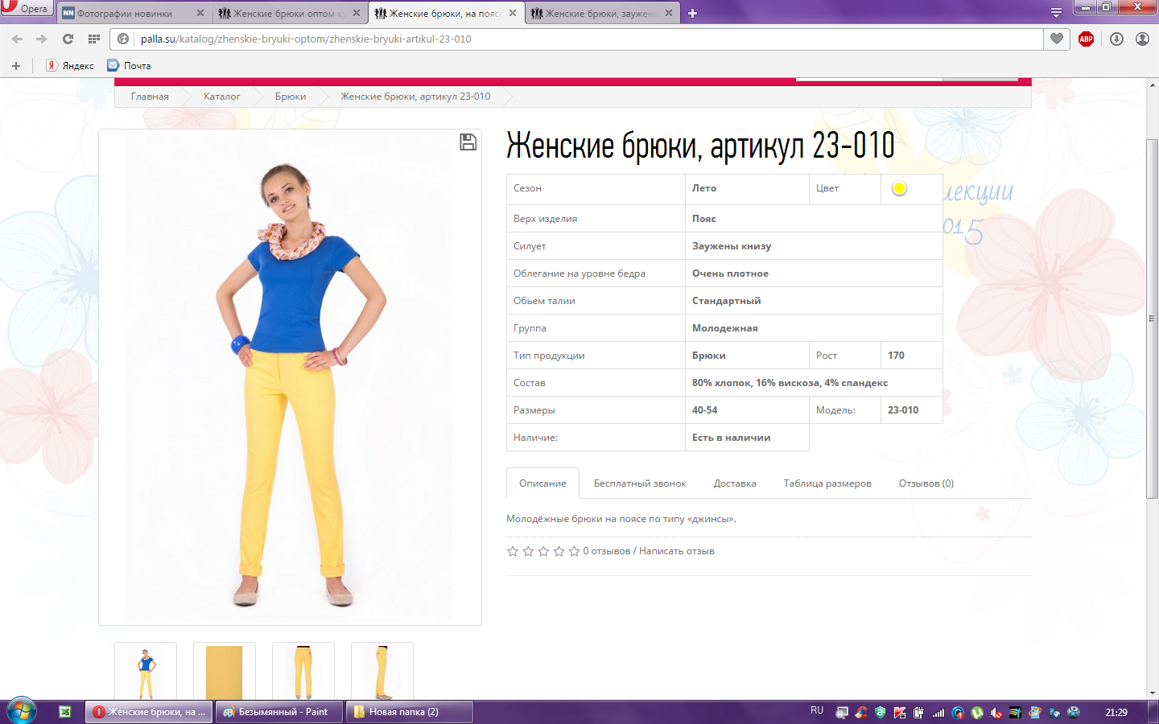Open the tab list menu in the title bar
Screen dimensions: 1159x724
tap(1056, 13)
